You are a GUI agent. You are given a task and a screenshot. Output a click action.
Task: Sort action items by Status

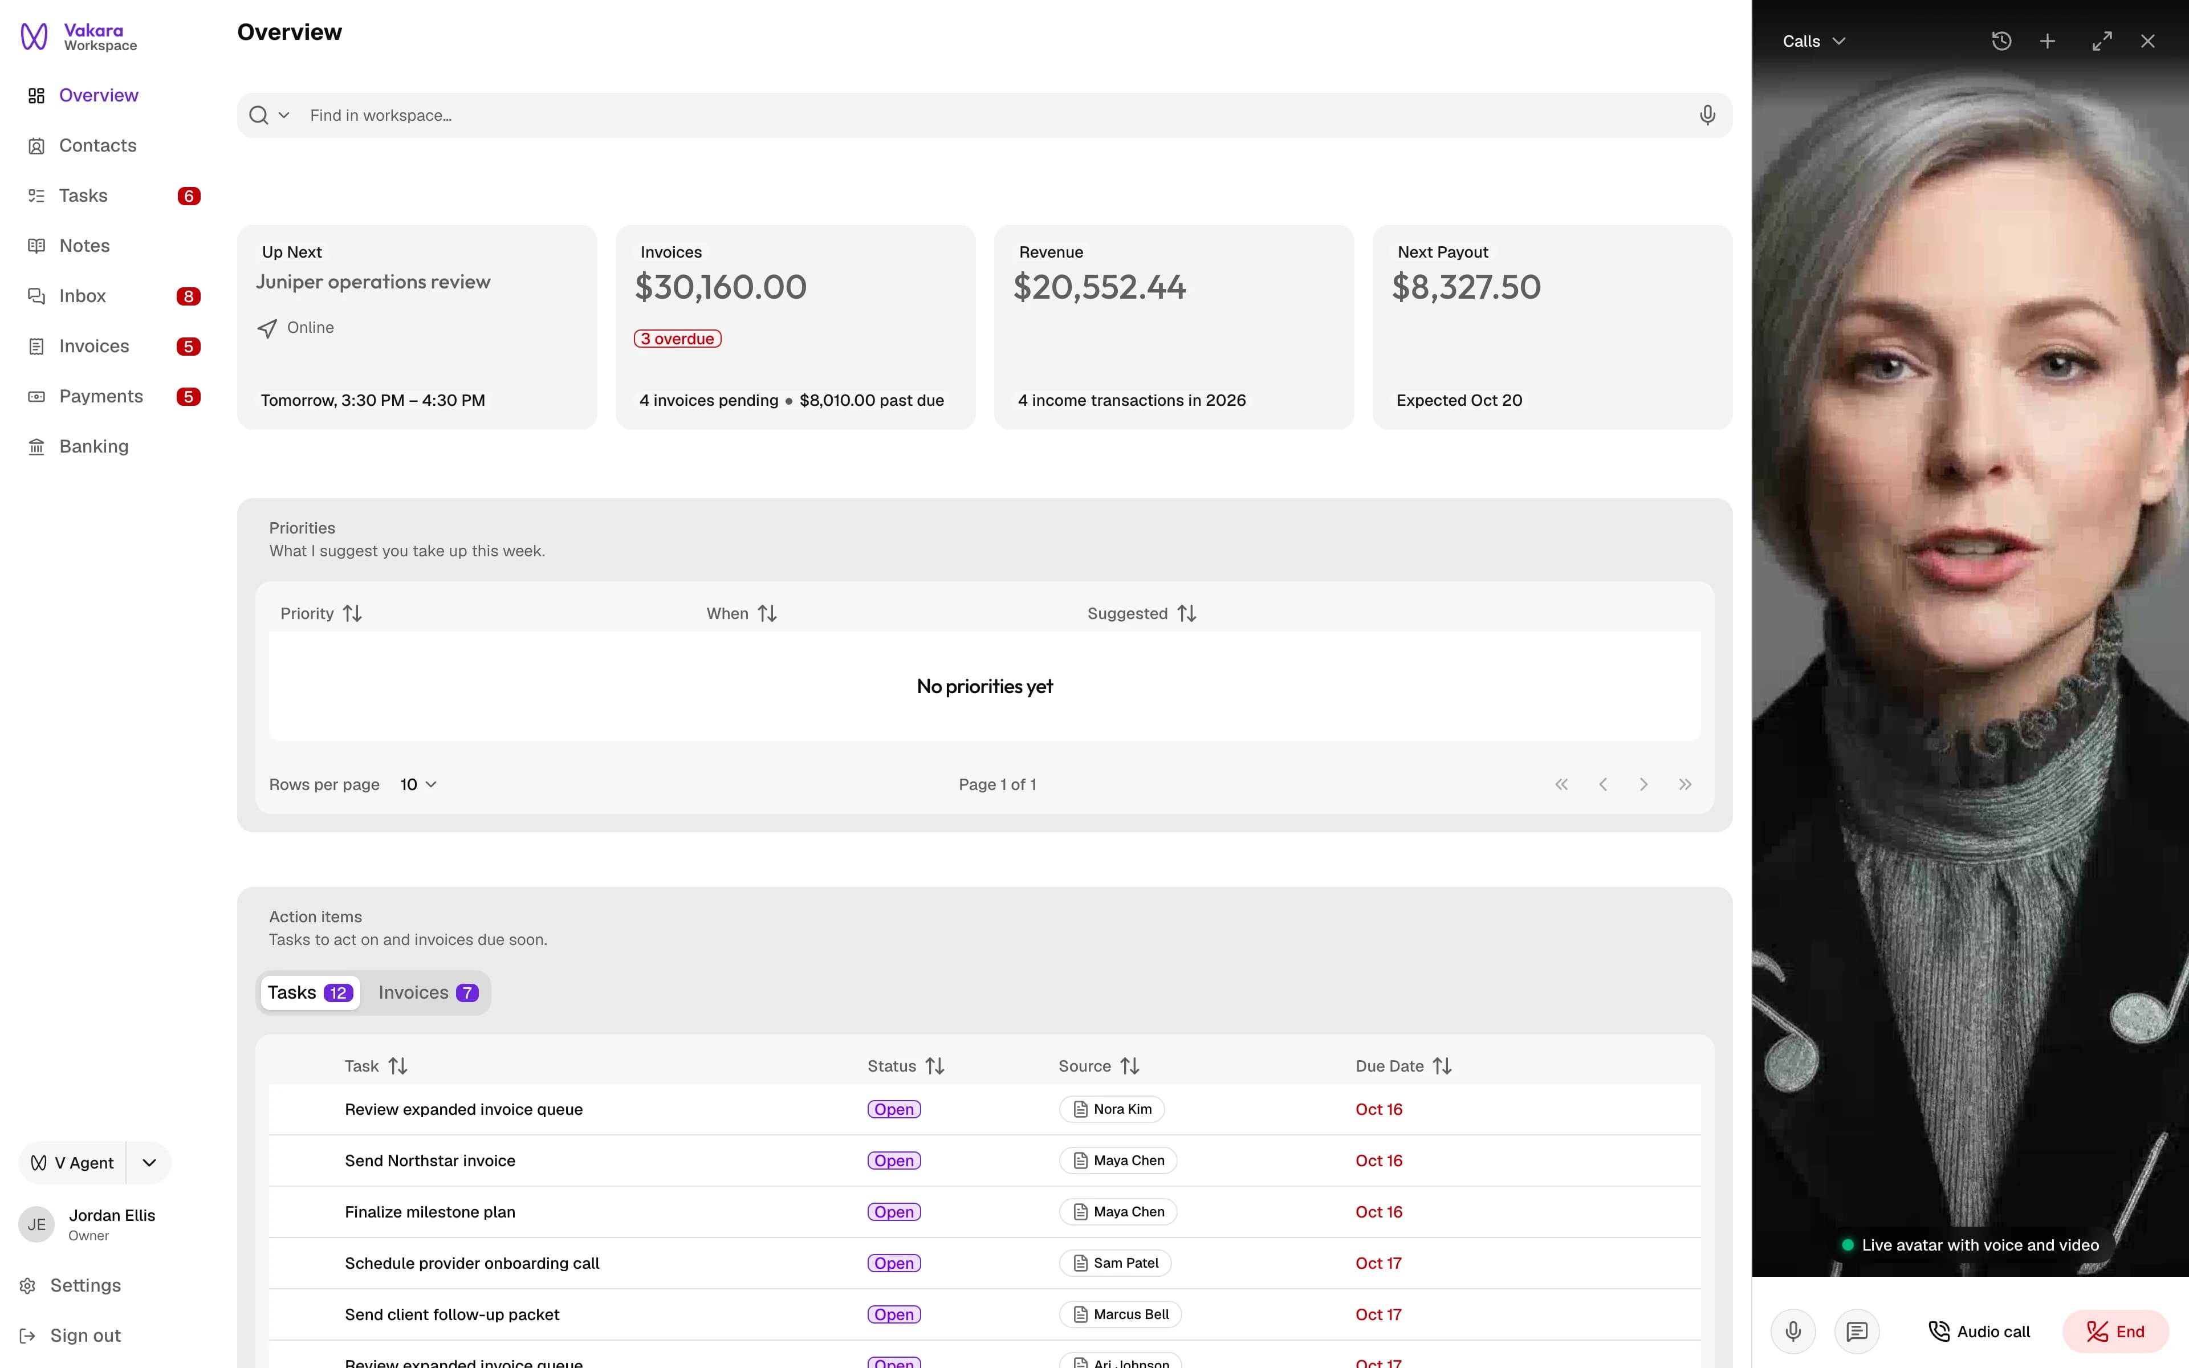point(905,1066)
